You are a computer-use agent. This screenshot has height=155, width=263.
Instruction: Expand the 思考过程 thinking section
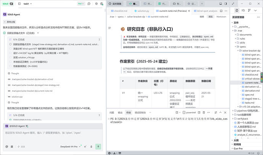click(x=10, y=22)
